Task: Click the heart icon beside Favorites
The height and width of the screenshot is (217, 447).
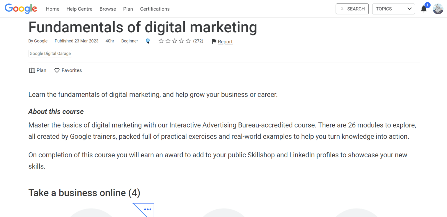Action: [x=56, y=70]
